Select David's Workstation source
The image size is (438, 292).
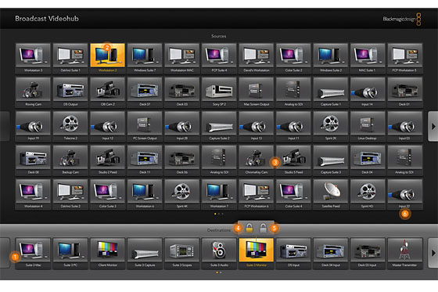point(257,58)
